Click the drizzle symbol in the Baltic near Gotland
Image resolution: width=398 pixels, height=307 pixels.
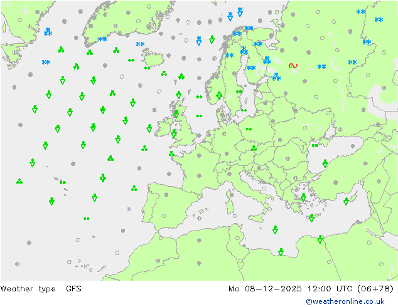point(244,110)
